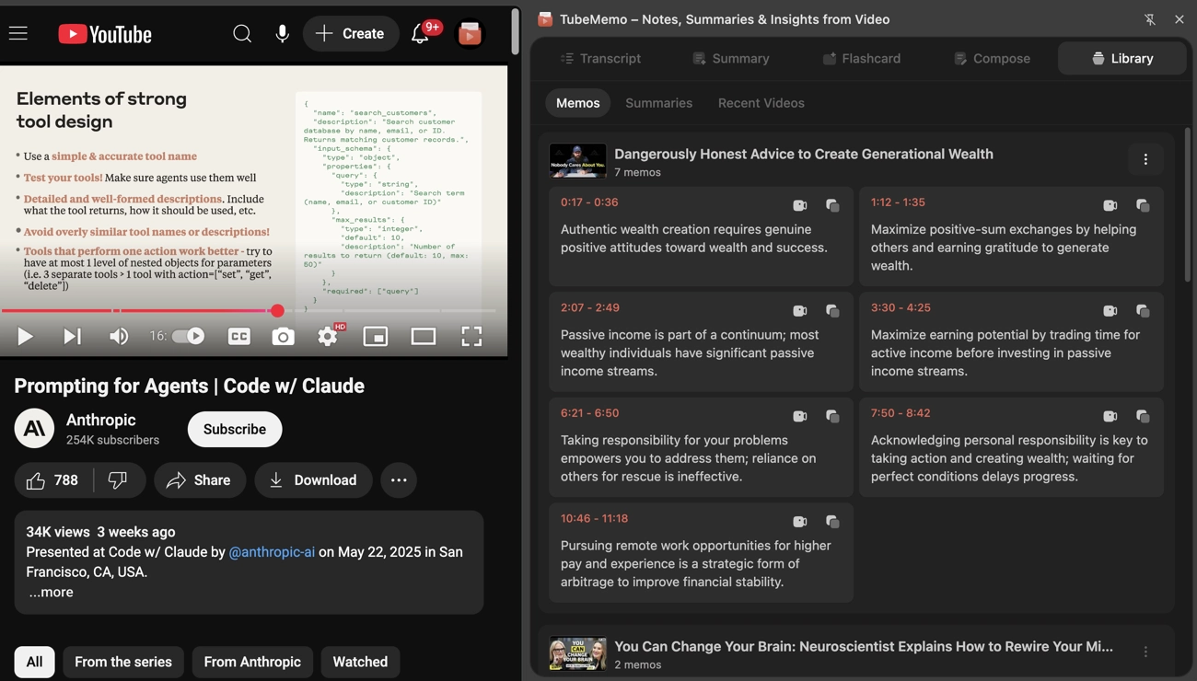
Task: Open Generational Wealth video thumbnail
Action: (x=578, y=161)
